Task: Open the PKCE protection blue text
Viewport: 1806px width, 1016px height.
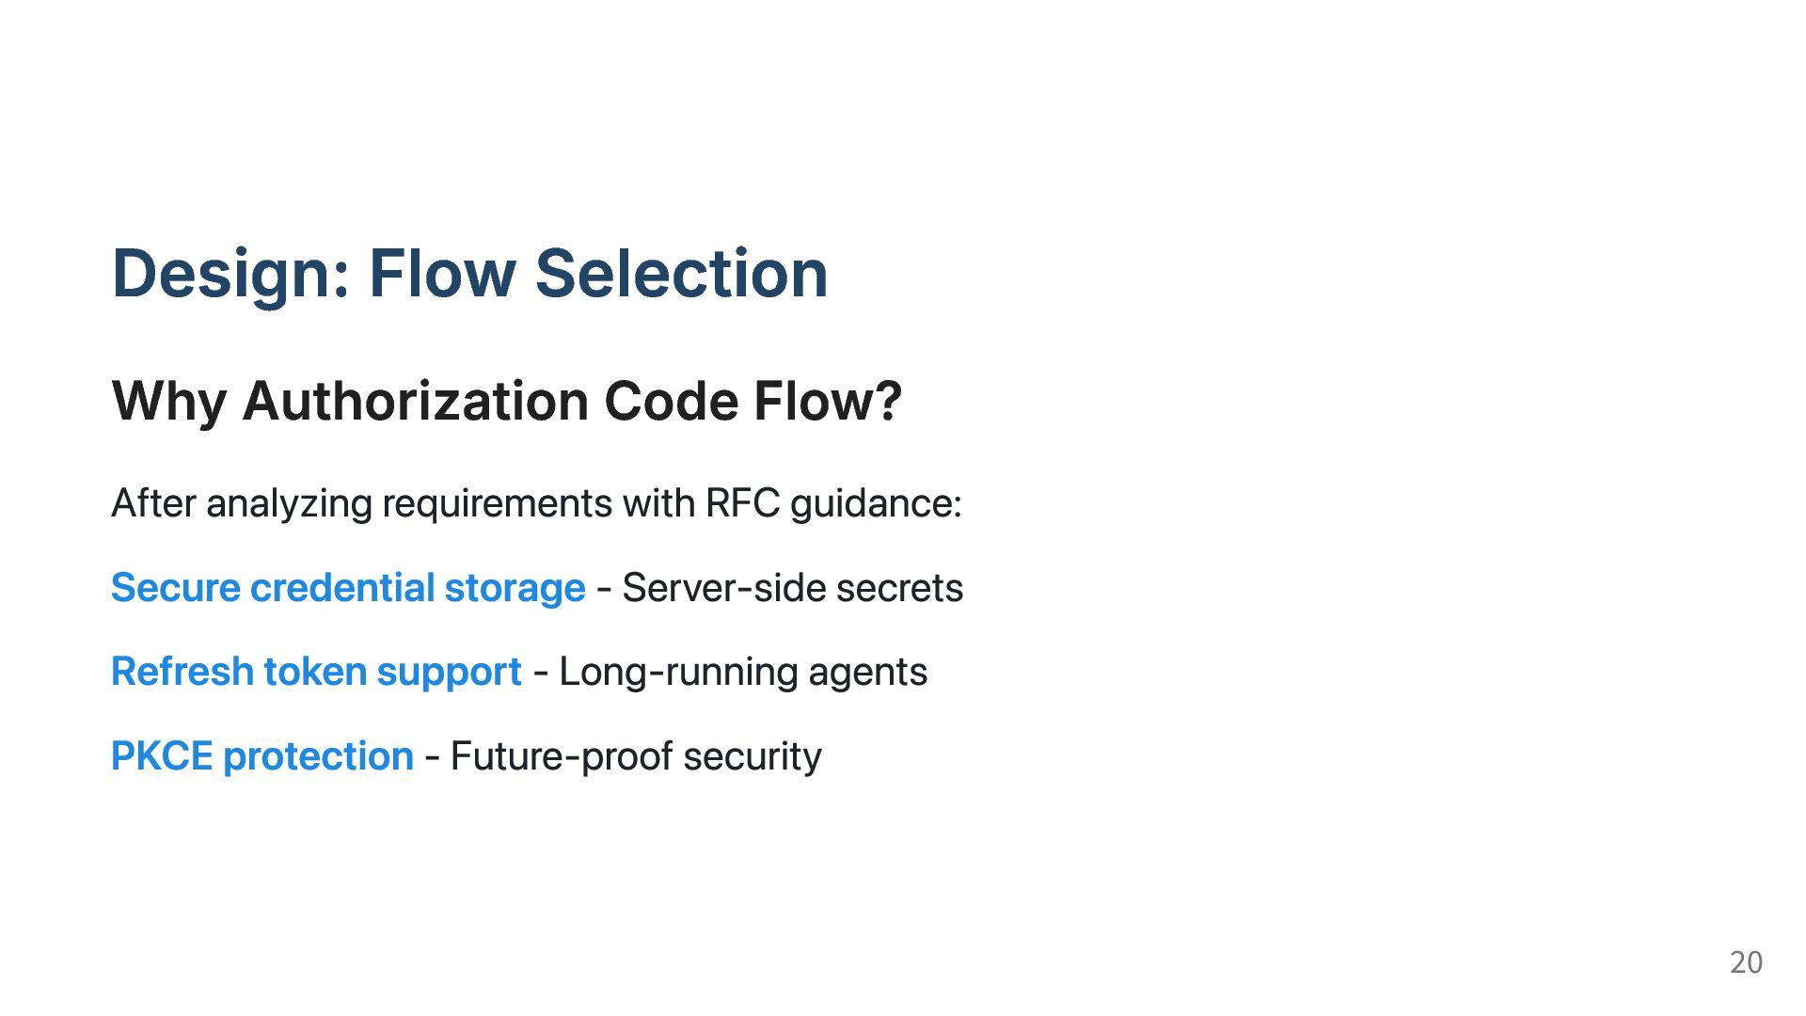Action: pos(262,756)
